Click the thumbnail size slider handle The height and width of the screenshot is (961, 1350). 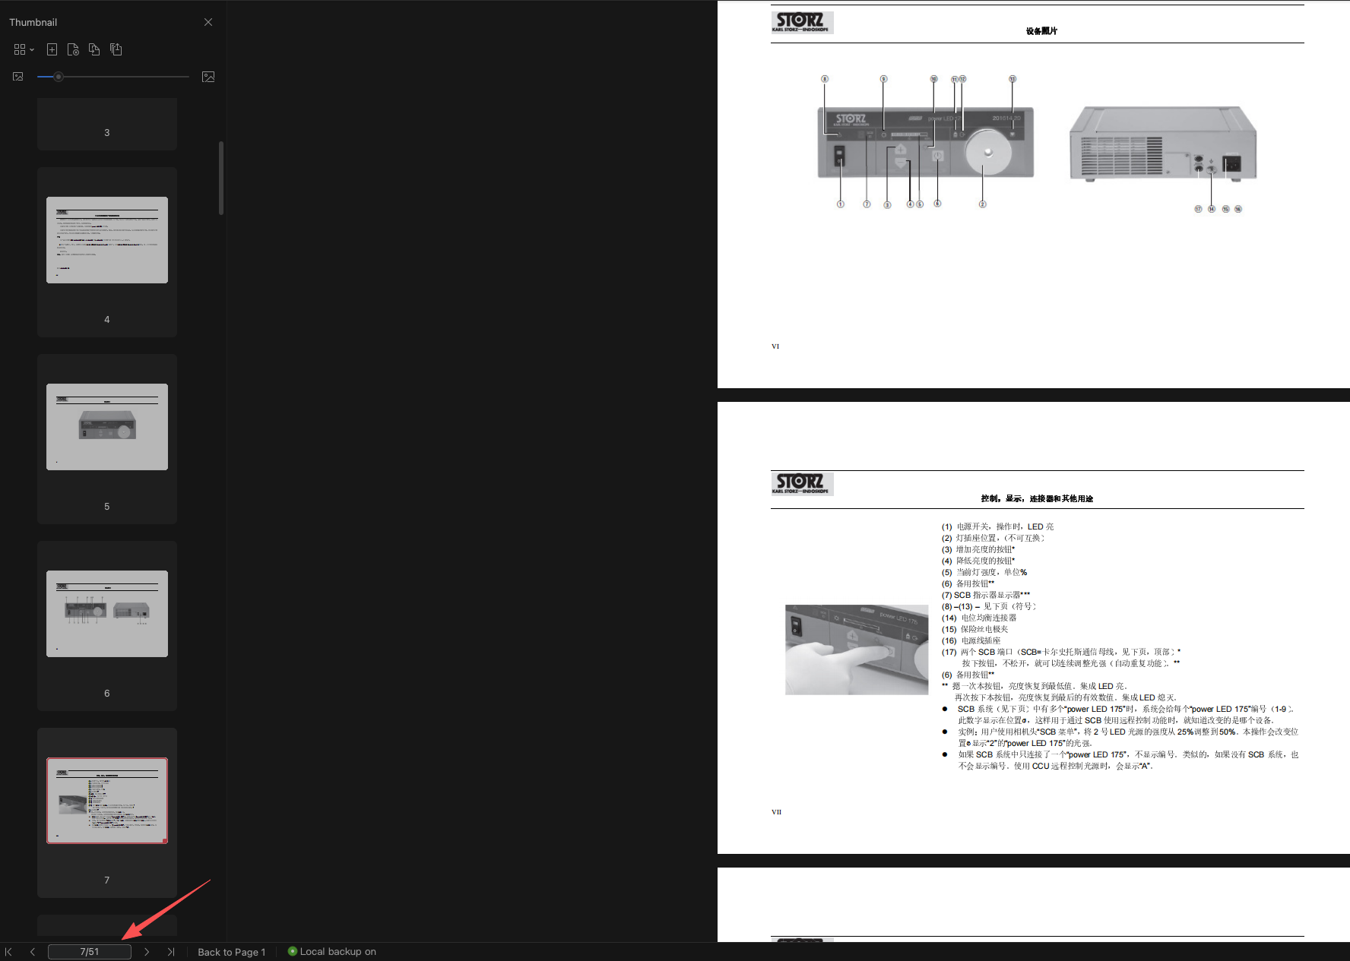[59, 77]
